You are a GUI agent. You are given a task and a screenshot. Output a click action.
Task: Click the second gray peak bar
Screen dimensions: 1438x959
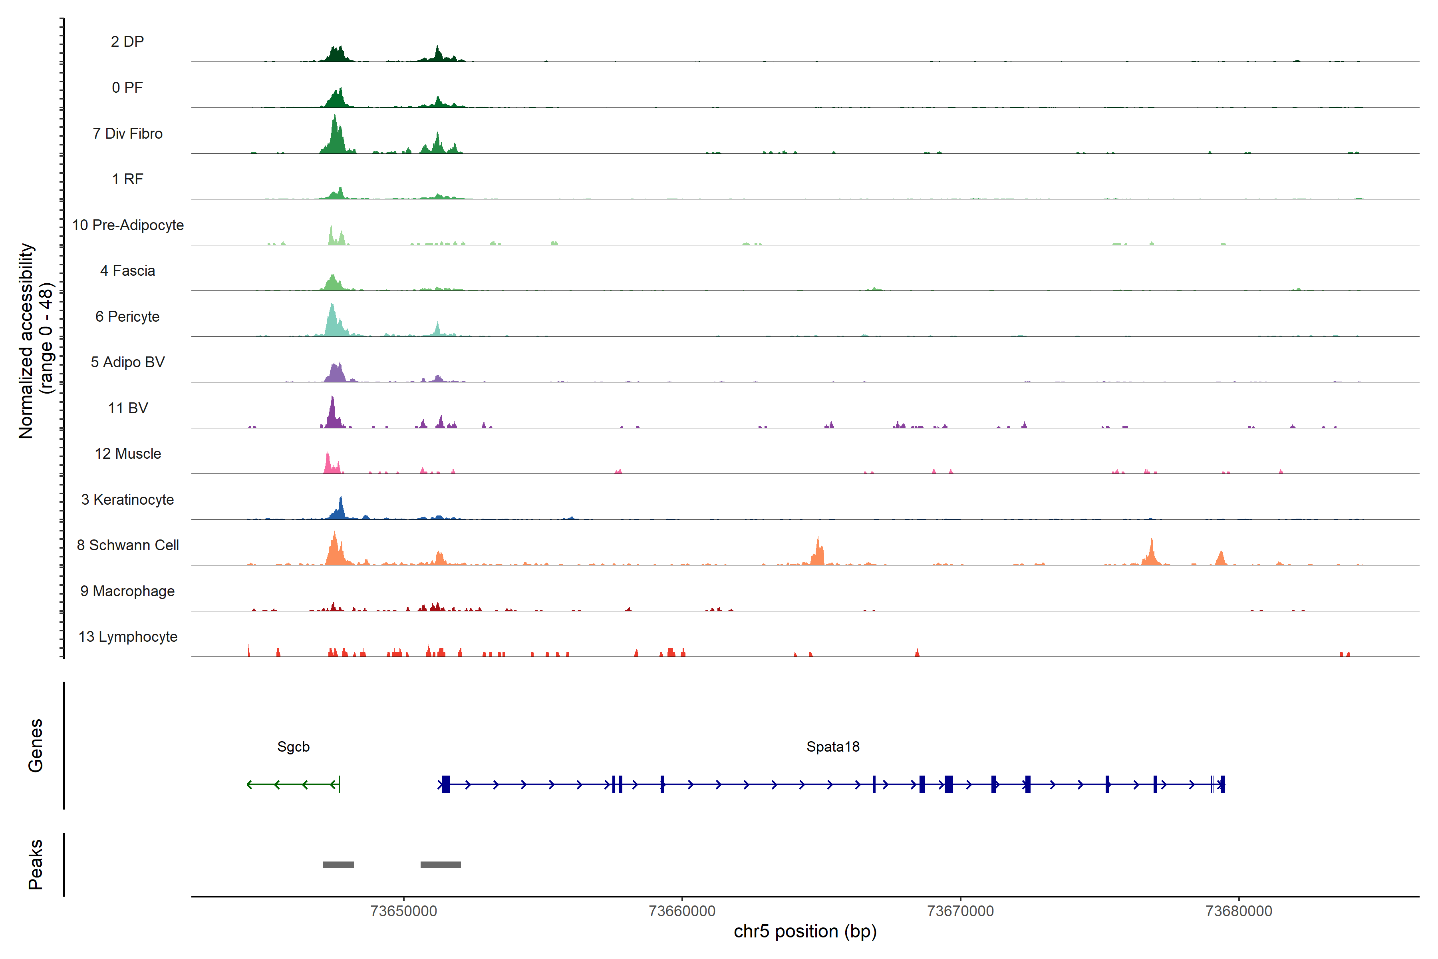tap(440, 864)
